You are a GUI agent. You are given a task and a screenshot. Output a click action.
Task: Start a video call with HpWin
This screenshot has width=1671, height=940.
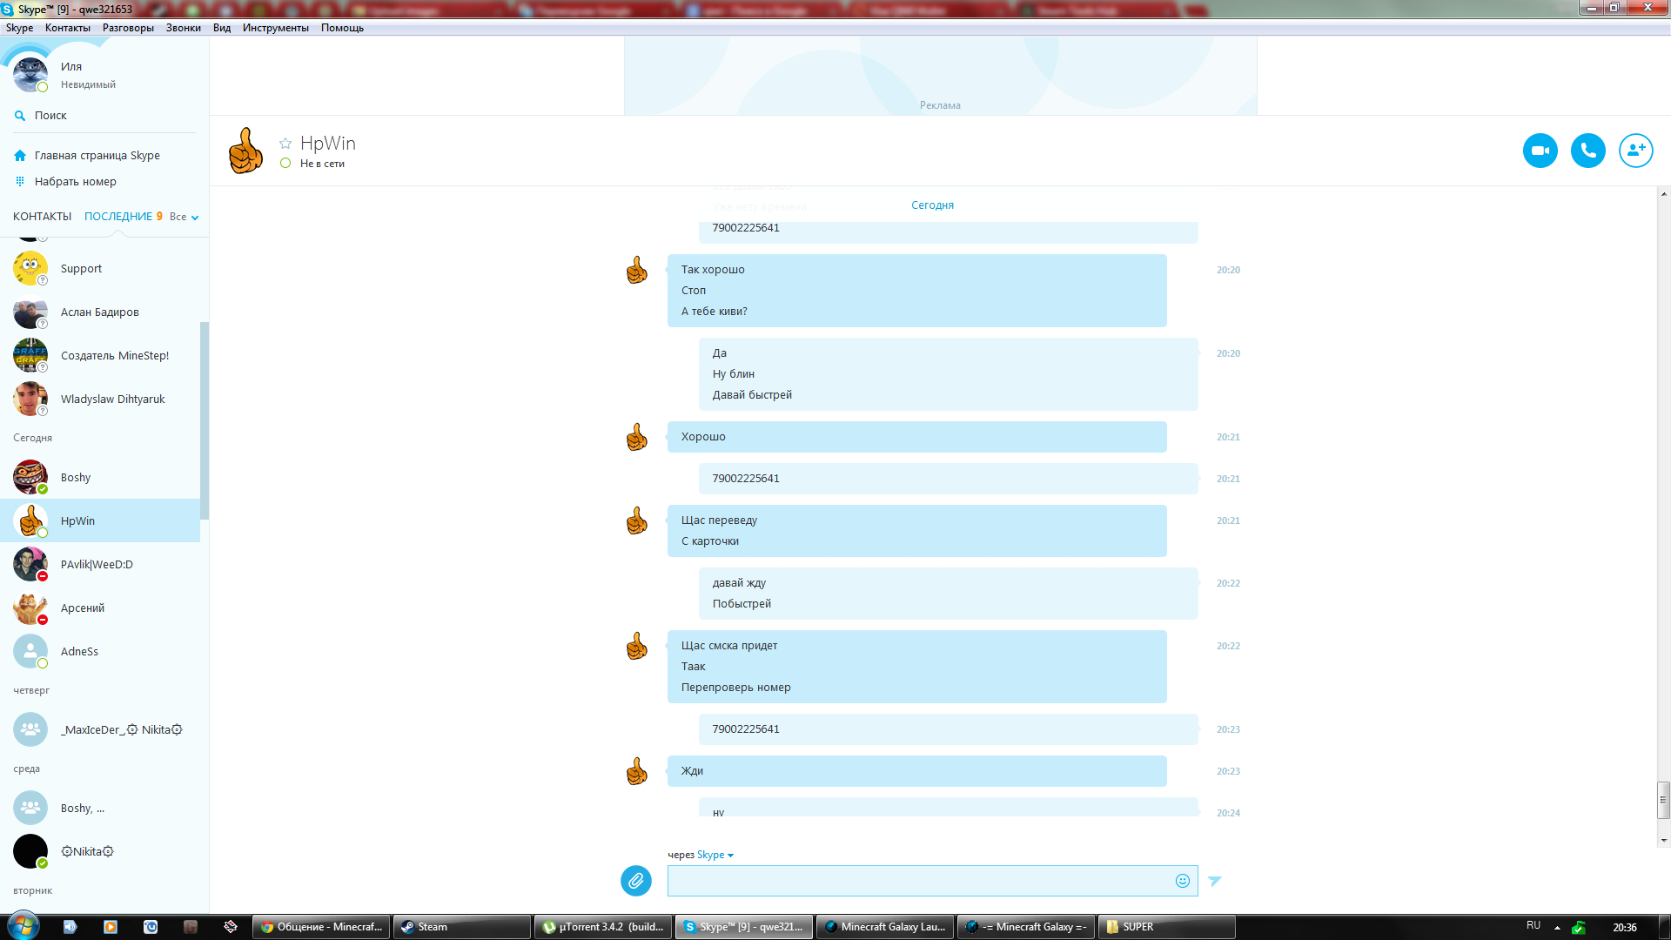[1540, 151]
